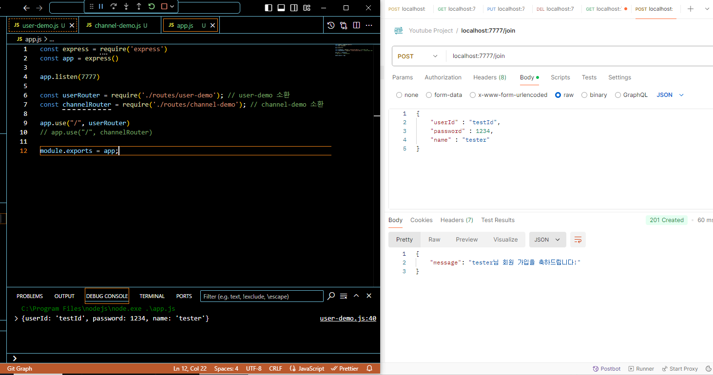Stop the debug session
Screen dimensions: 713x375
point(164,7)
